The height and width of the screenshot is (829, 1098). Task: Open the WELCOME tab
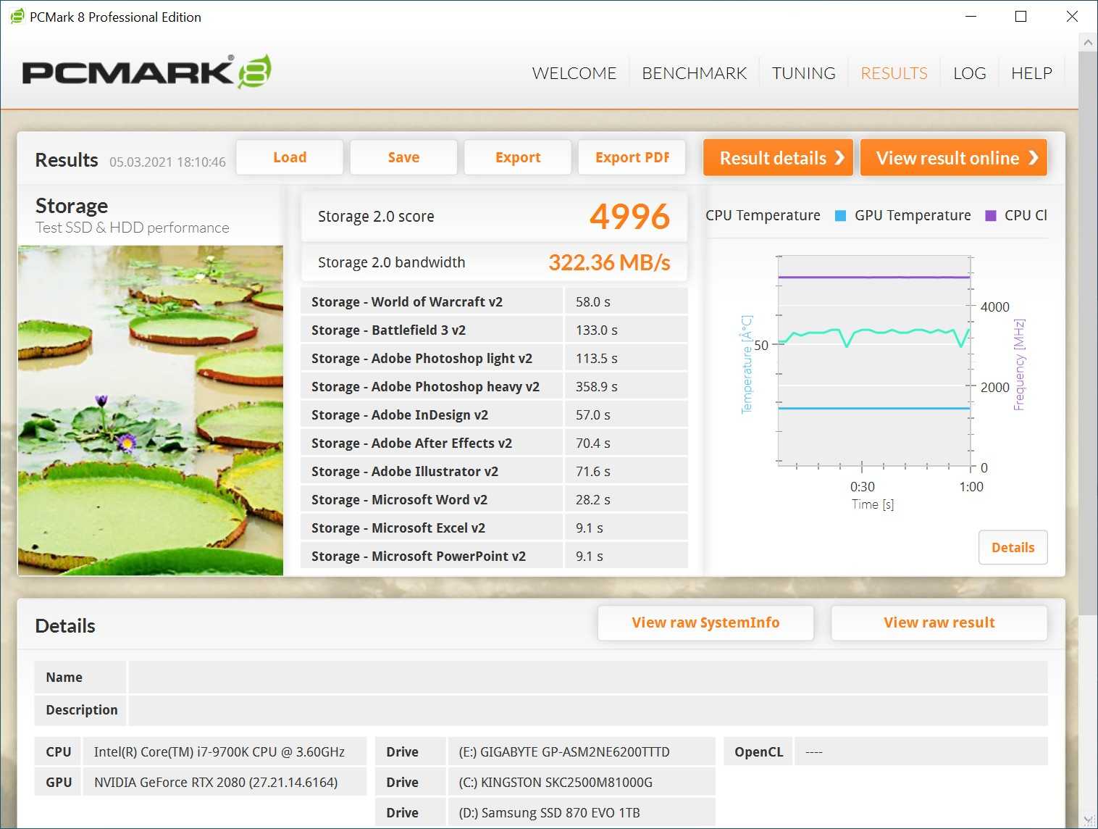tap(574, 73)
